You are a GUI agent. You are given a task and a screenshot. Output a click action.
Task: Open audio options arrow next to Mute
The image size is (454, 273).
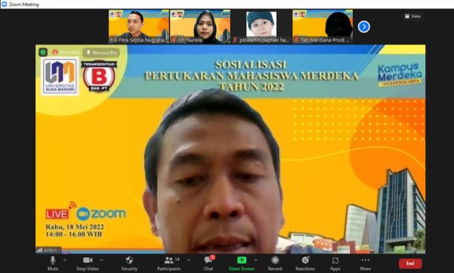64,260
